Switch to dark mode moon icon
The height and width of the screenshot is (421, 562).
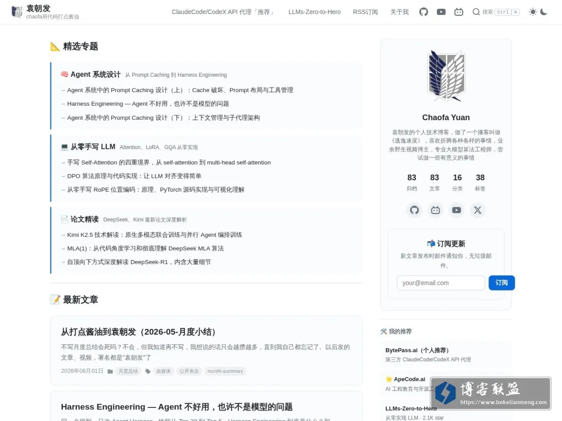pyautogui.click(x=544, y=12)
